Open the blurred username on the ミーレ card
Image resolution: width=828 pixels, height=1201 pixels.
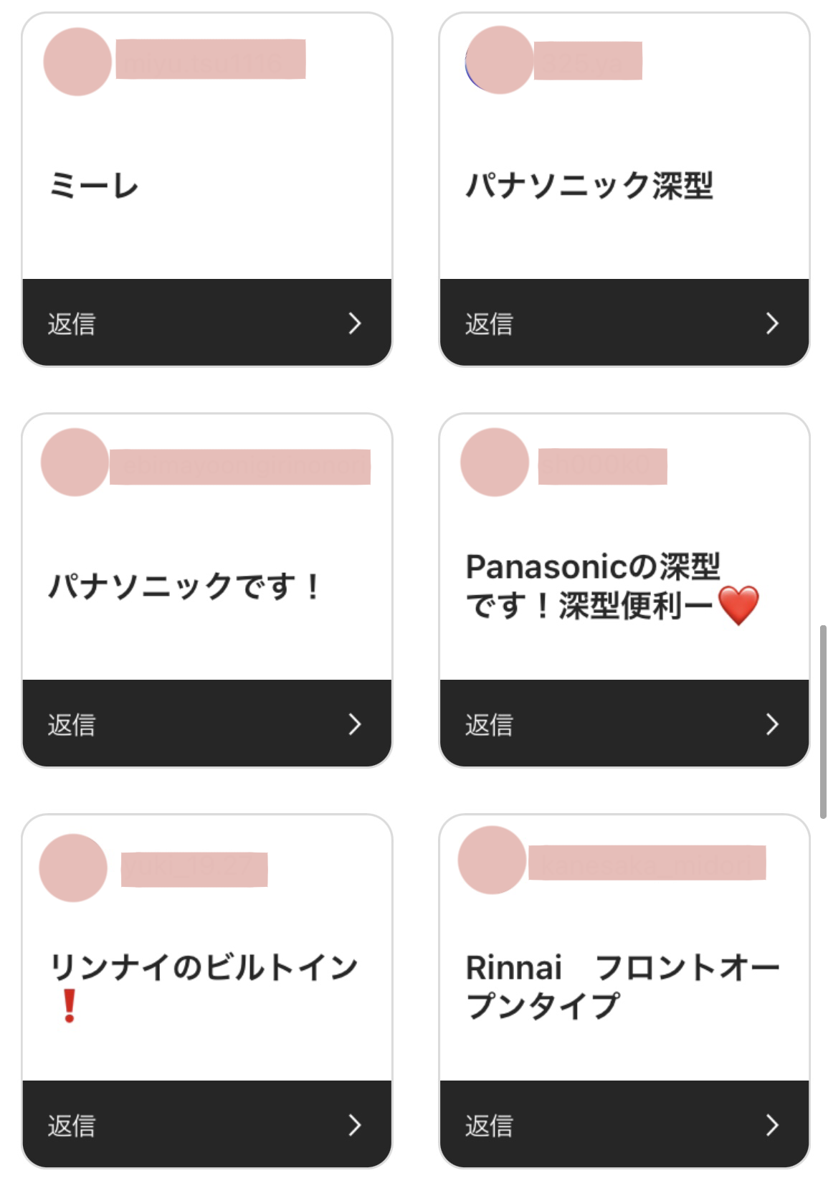coord(211,60)
